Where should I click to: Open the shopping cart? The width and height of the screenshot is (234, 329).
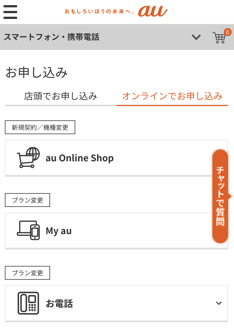click(219, 38)
